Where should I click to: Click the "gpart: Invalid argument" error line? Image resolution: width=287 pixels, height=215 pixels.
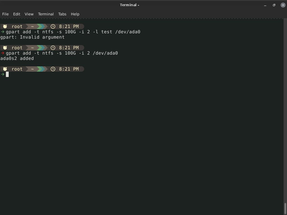pos(32,37)
